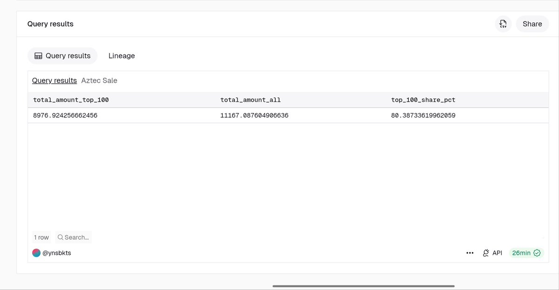559x290 pixels.
Task: Click the Aztec Sale title text
Action: click(x=99, y=81)
